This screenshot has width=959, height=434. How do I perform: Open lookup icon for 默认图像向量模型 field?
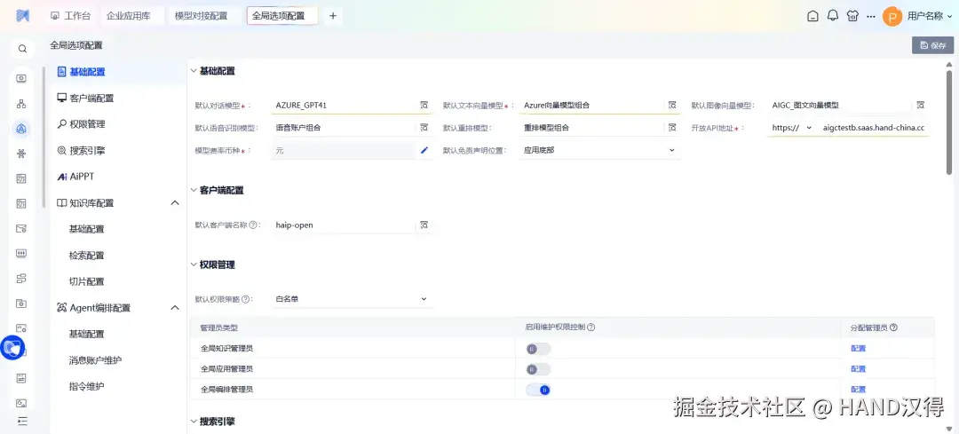pyautogui.click(x=920, y=105)
